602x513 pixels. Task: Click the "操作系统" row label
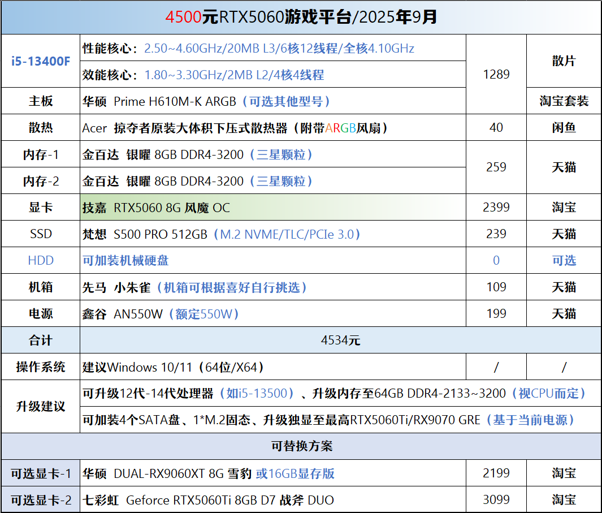click(41, 367)
